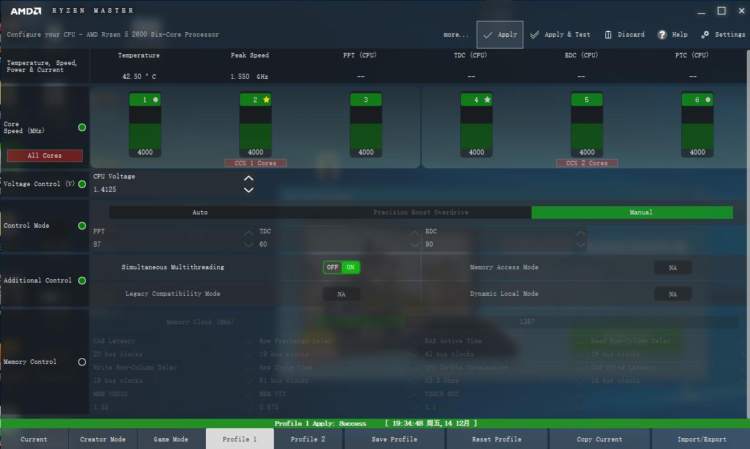Image resolution: width=750 pixels, height=449 pixels.
Task: Click the Save Profile button
Action: click(395, 439)
